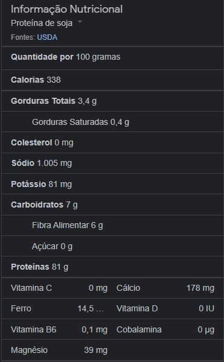Select the Proteína de soja food name
This screenshot has width=224, height=362.
point(42,23)
